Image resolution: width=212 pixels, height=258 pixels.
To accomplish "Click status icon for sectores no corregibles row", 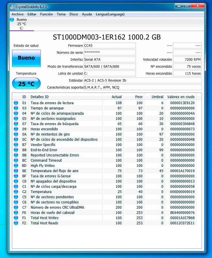I will pos(16,202).
